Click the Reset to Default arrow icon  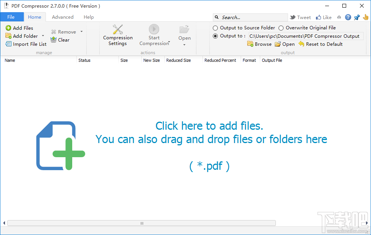[x=301, y=44]
